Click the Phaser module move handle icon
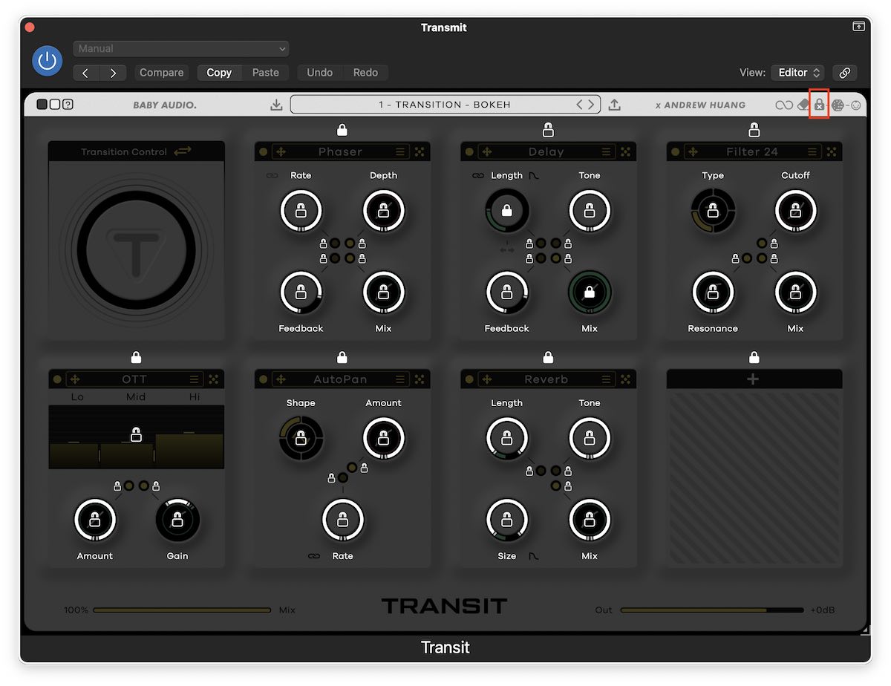This screenshot has width=891, height=686. point(281,151)
